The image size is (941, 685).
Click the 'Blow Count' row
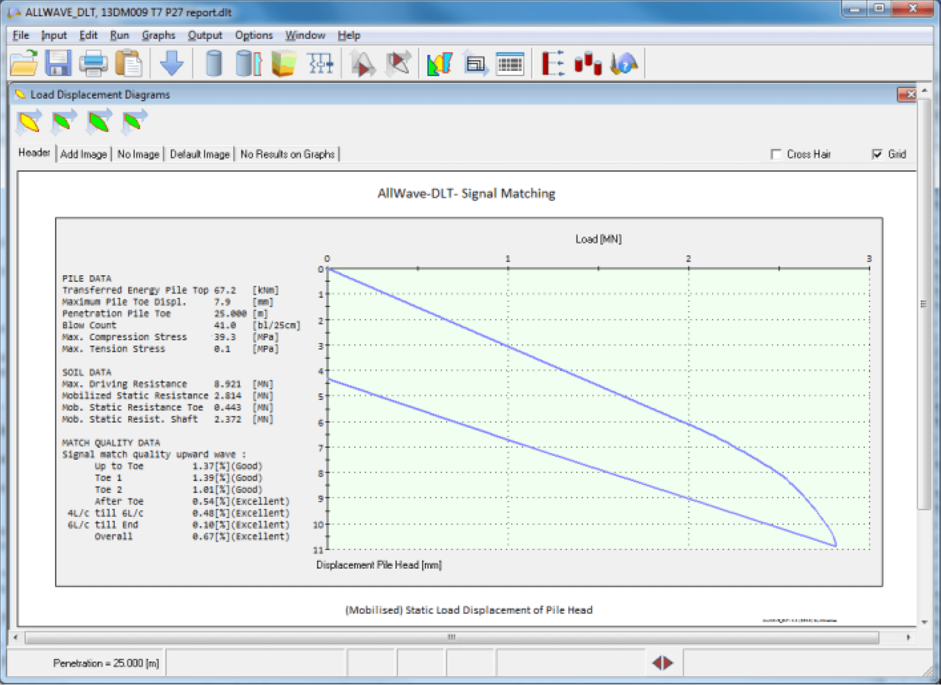click(181, 326)
